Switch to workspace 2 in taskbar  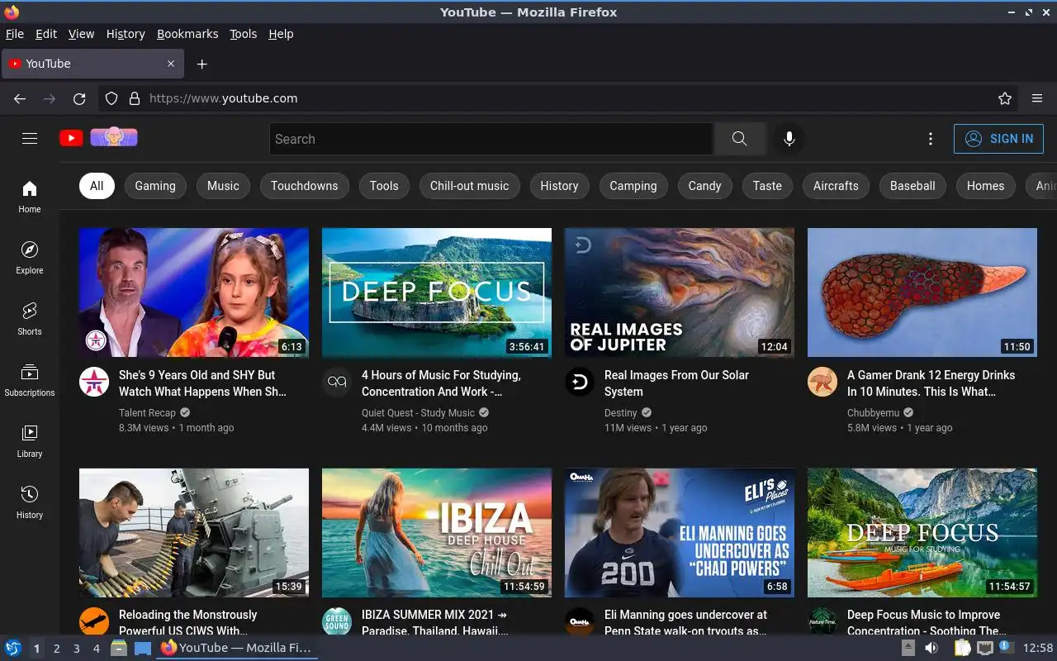(56, 649)
